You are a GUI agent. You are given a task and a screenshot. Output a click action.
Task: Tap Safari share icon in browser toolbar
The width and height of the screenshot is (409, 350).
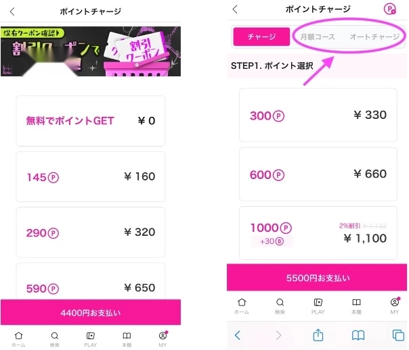[x=318, y=335]
